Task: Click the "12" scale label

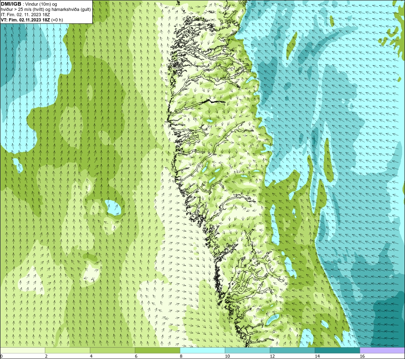Action: [272, 356]
